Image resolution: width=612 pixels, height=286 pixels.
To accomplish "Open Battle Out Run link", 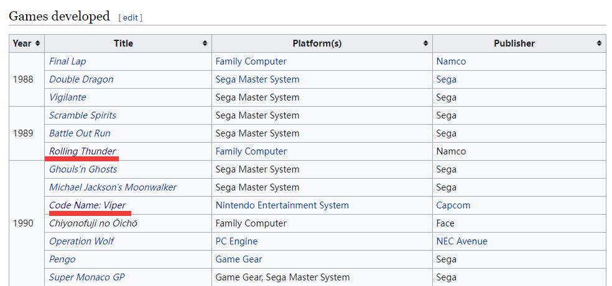I will pyautogui.click(x=80, y=133).
